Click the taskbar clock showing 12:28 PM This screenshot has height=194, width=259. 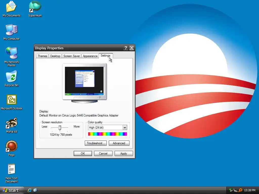pos(250,190)
